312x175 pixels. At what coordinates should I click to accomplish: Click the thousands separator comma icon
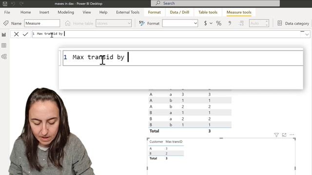click(x=230, y=23)
